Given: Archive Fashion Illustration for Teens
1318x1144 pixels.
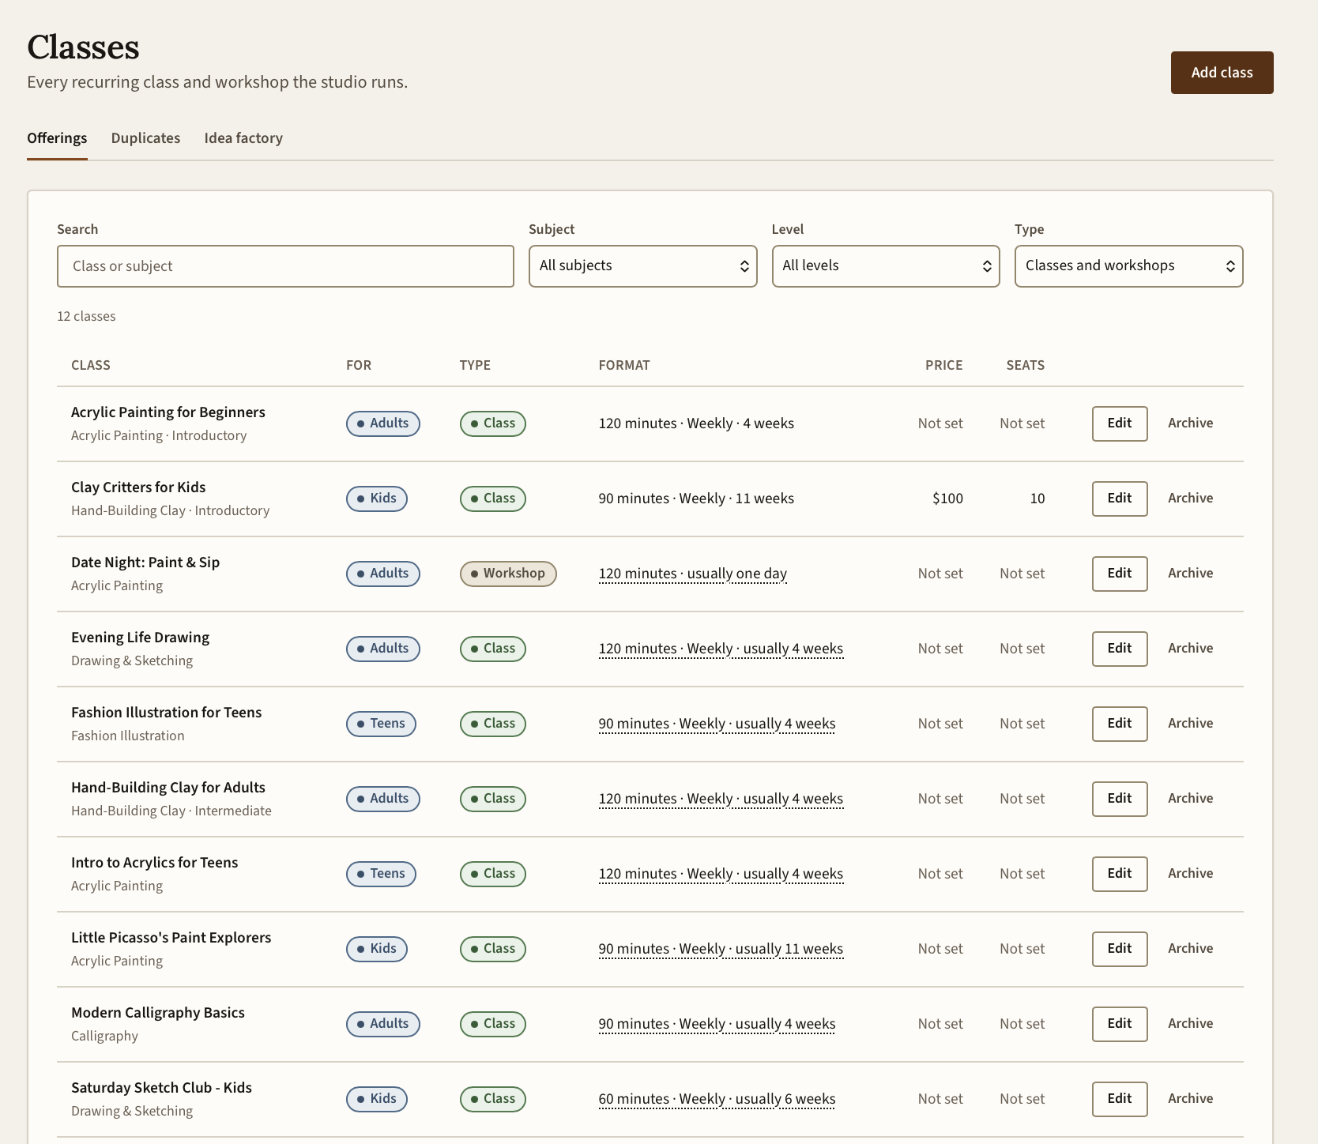Looking at the screenshot, I should 1190,724.
